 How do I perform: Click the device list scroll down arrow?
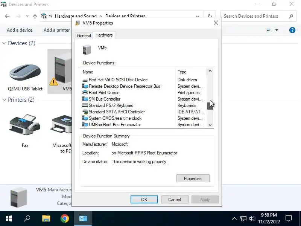pos(210,125)
